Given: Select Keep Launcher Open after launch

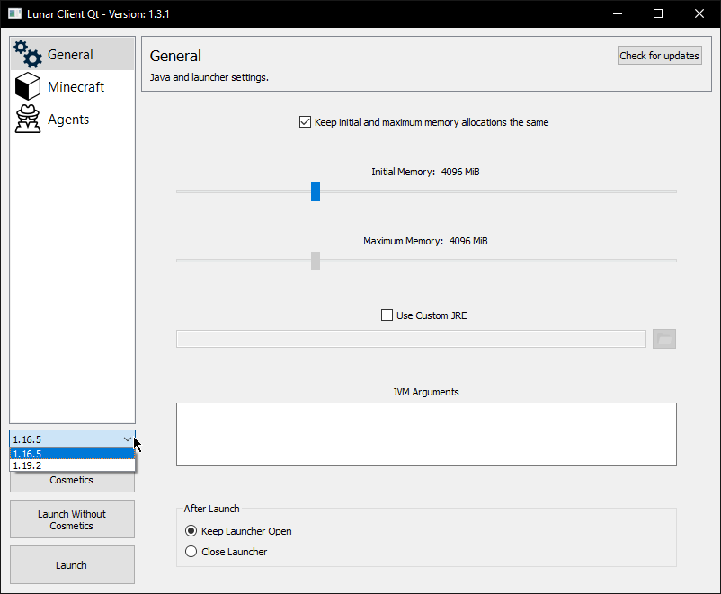Looking at the screenshot, I should click(190, 530).
